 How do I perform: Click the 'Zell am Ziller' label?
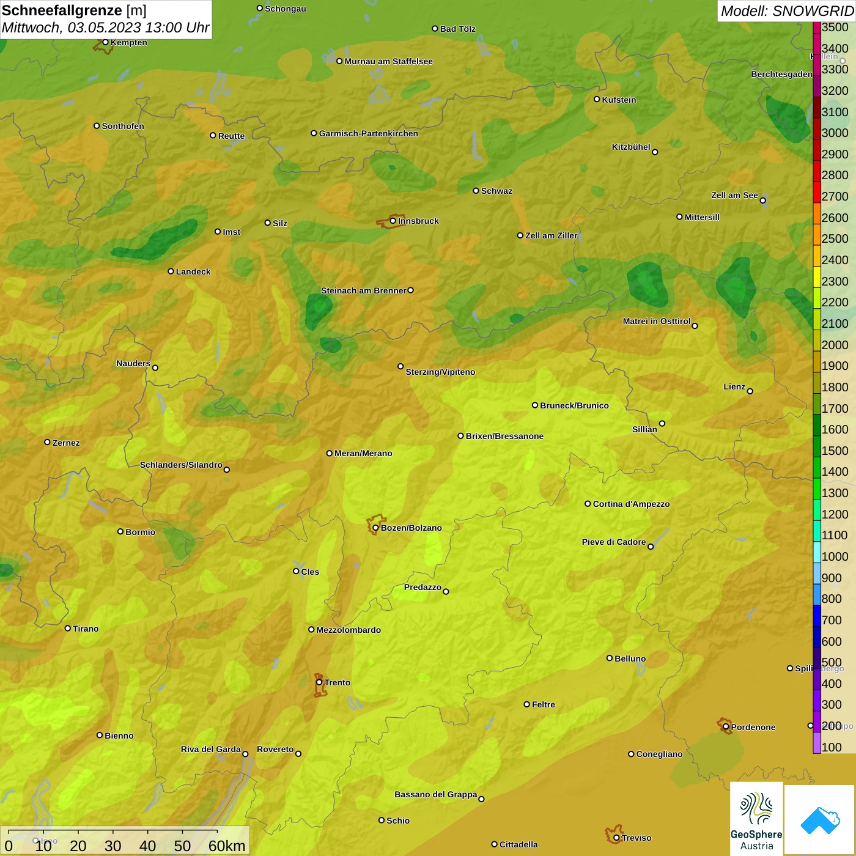click(x=552, y=235)
